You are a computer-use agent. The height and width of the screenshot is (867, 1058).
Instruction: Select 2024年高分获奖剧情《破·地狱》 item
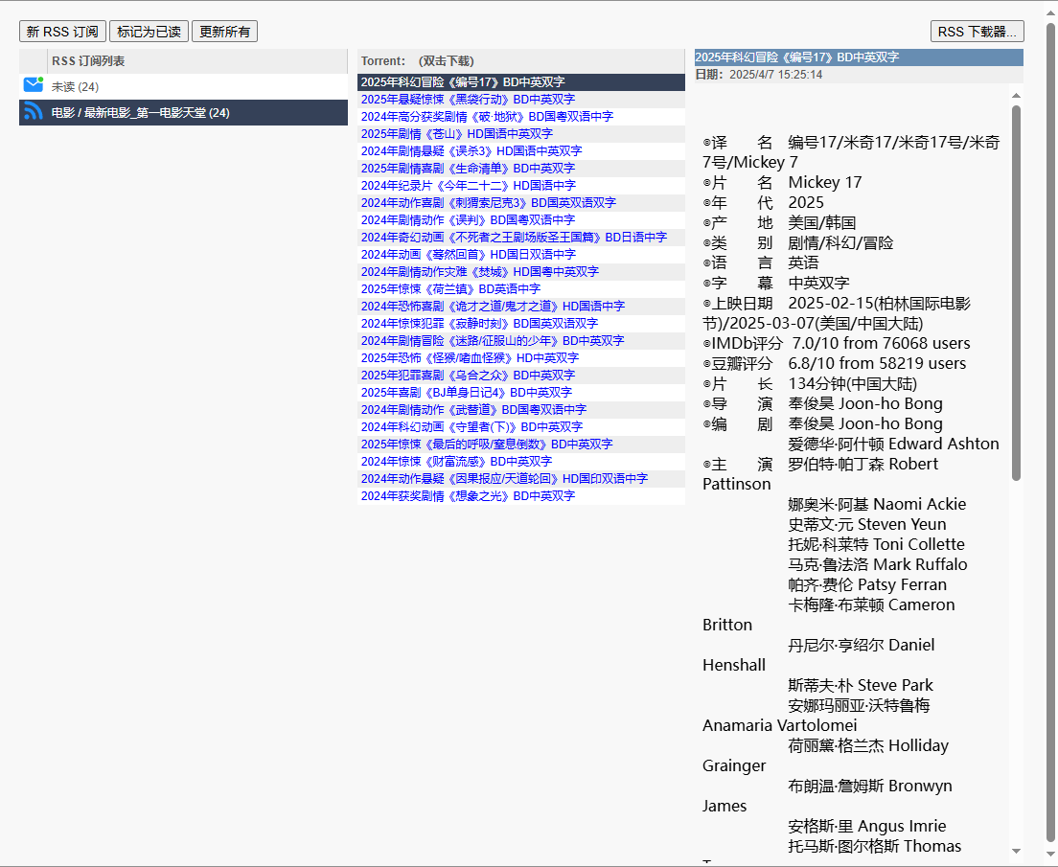click(x=487, y=117)
